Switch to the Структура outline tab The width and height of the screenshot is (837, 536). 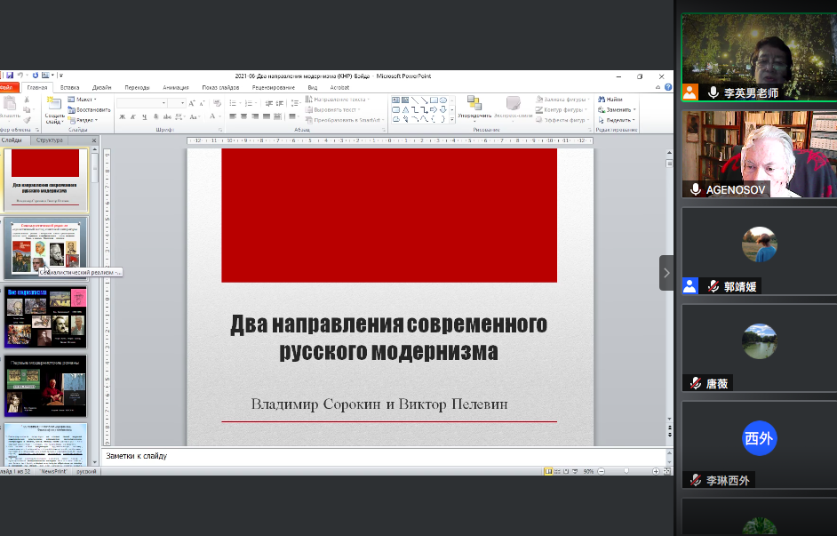pos(50,140)
